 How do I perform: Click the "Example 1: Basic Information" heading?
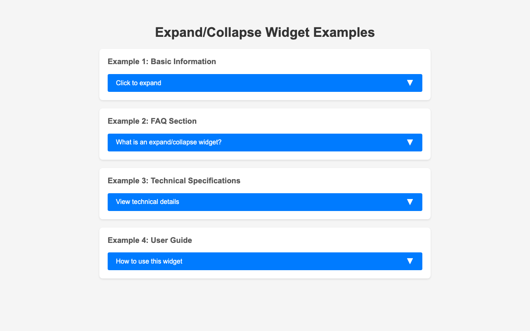(162, 62)
